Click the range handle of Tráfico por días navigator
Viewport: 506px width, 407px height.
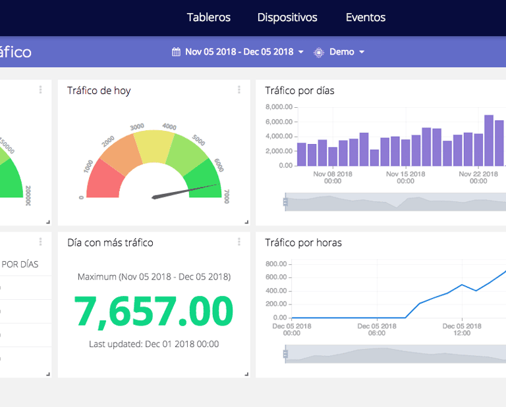coord(285,203)
